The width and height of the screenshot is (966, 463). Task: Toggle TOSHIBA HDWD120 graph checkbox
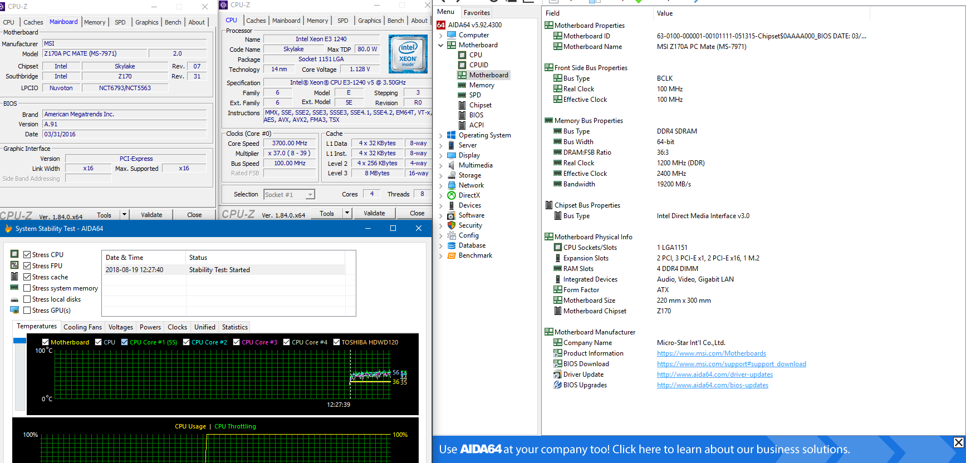coord(336,342)
